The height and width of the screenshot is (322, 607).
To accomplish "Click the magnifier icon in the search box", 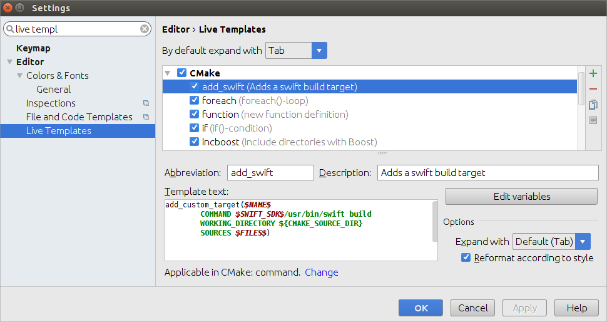I will (x=10, y=29).
